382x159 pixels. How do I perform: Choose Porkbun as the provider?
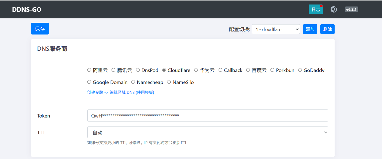[272, 70]
